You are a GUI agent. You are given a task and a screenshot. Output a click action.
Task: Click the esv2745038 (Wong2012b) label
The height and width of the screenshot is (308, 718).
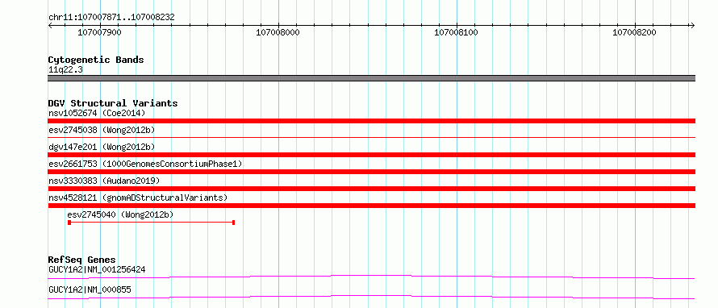click(x=102, y=130)
